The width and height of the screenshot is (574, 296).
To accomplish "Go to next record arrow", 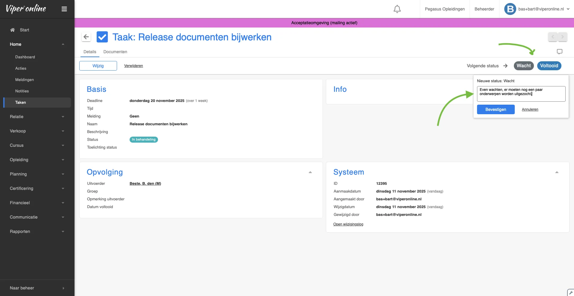I will coord(562,37).
